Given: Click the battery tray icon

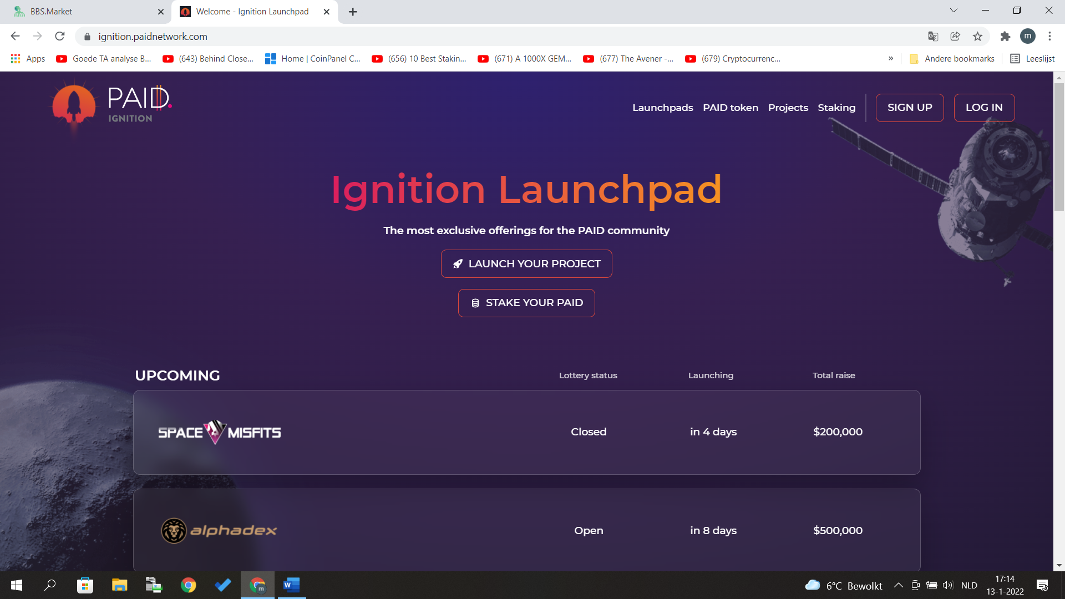Looking at the screenshot, I should tap(932, 585).
